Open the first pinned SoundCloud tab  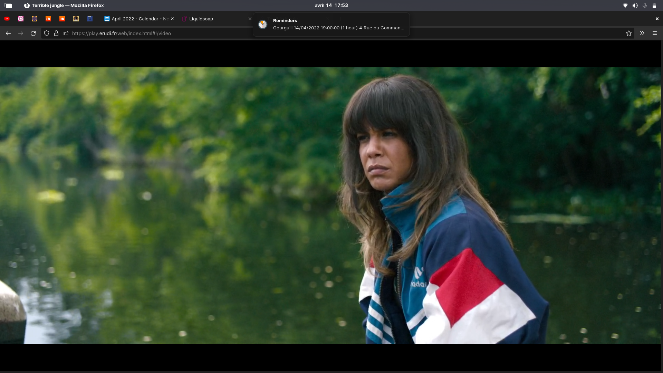pos(48,19)
